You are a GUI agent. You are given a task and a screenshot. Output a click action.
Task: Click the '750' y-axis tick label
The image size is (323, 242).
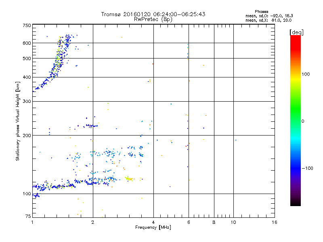(27, 25)
